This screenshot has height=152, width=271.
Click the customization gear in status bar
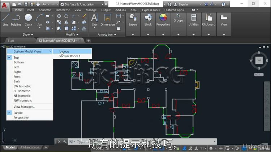(x=211, y=148)
